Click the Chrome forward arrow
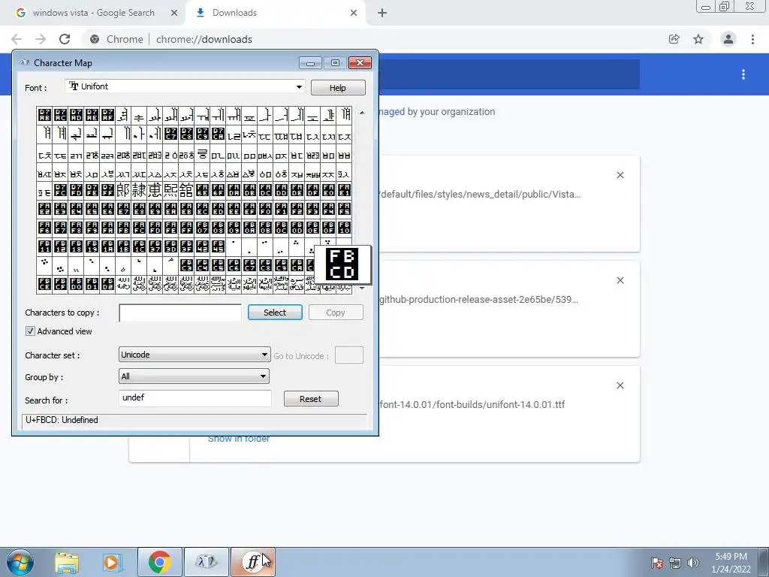 (x=41, y=39)
